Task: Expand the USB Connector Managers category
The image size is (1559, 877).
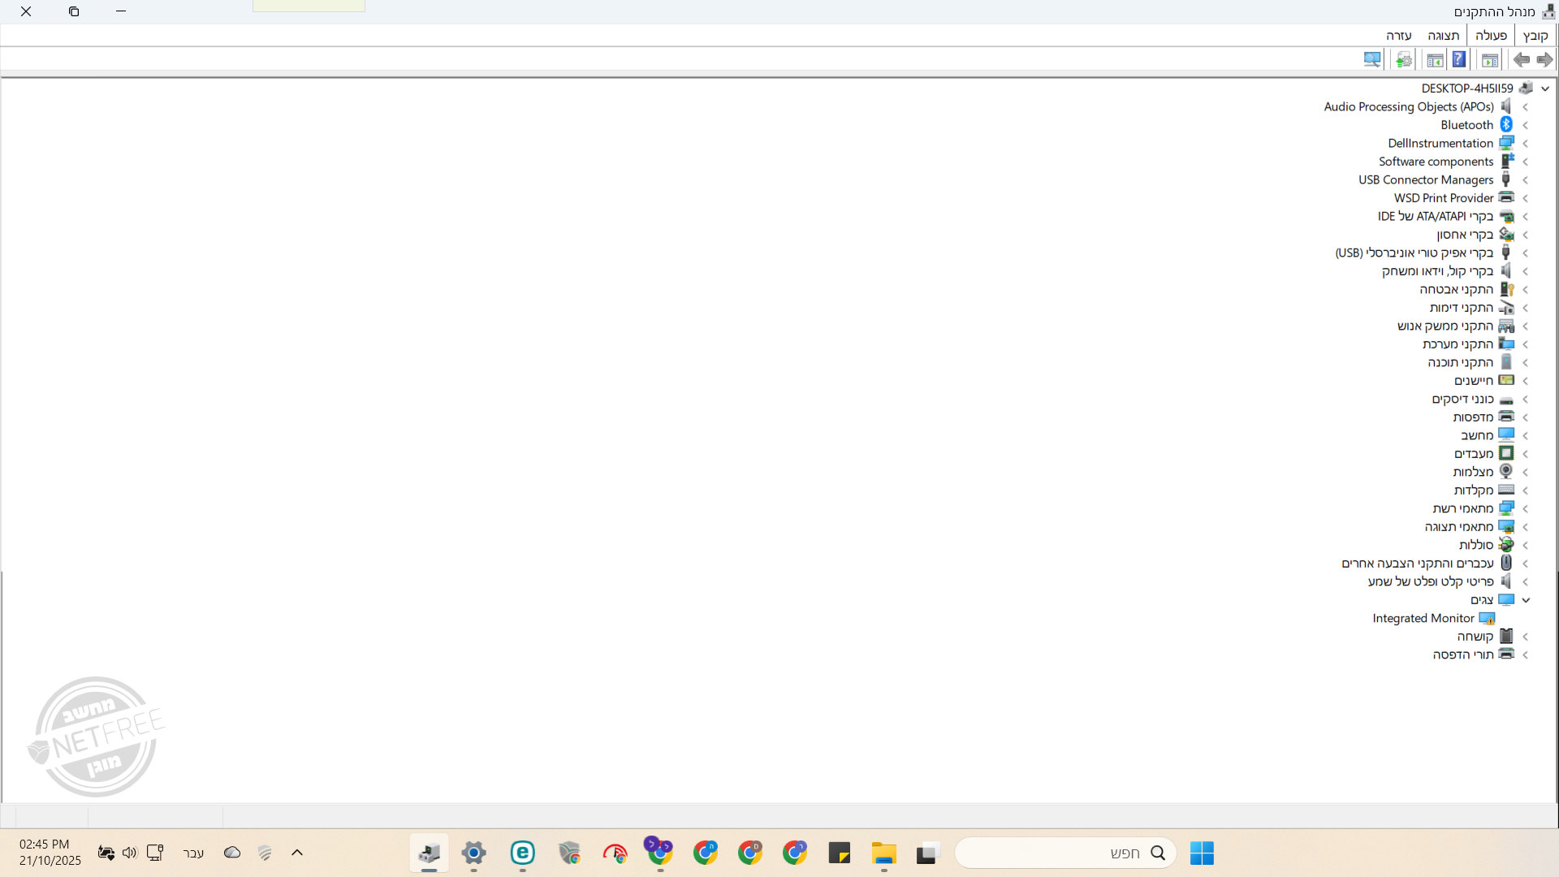Action: tap(1526, 180)
